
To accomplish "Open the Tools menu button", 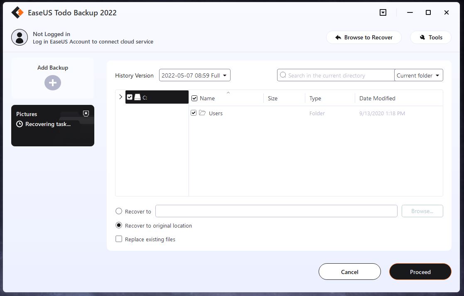I will pos(431,37).
